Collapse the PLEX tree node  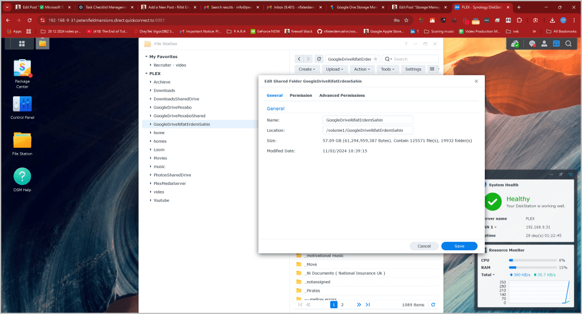pyautogui.click(x=146, y=73)
